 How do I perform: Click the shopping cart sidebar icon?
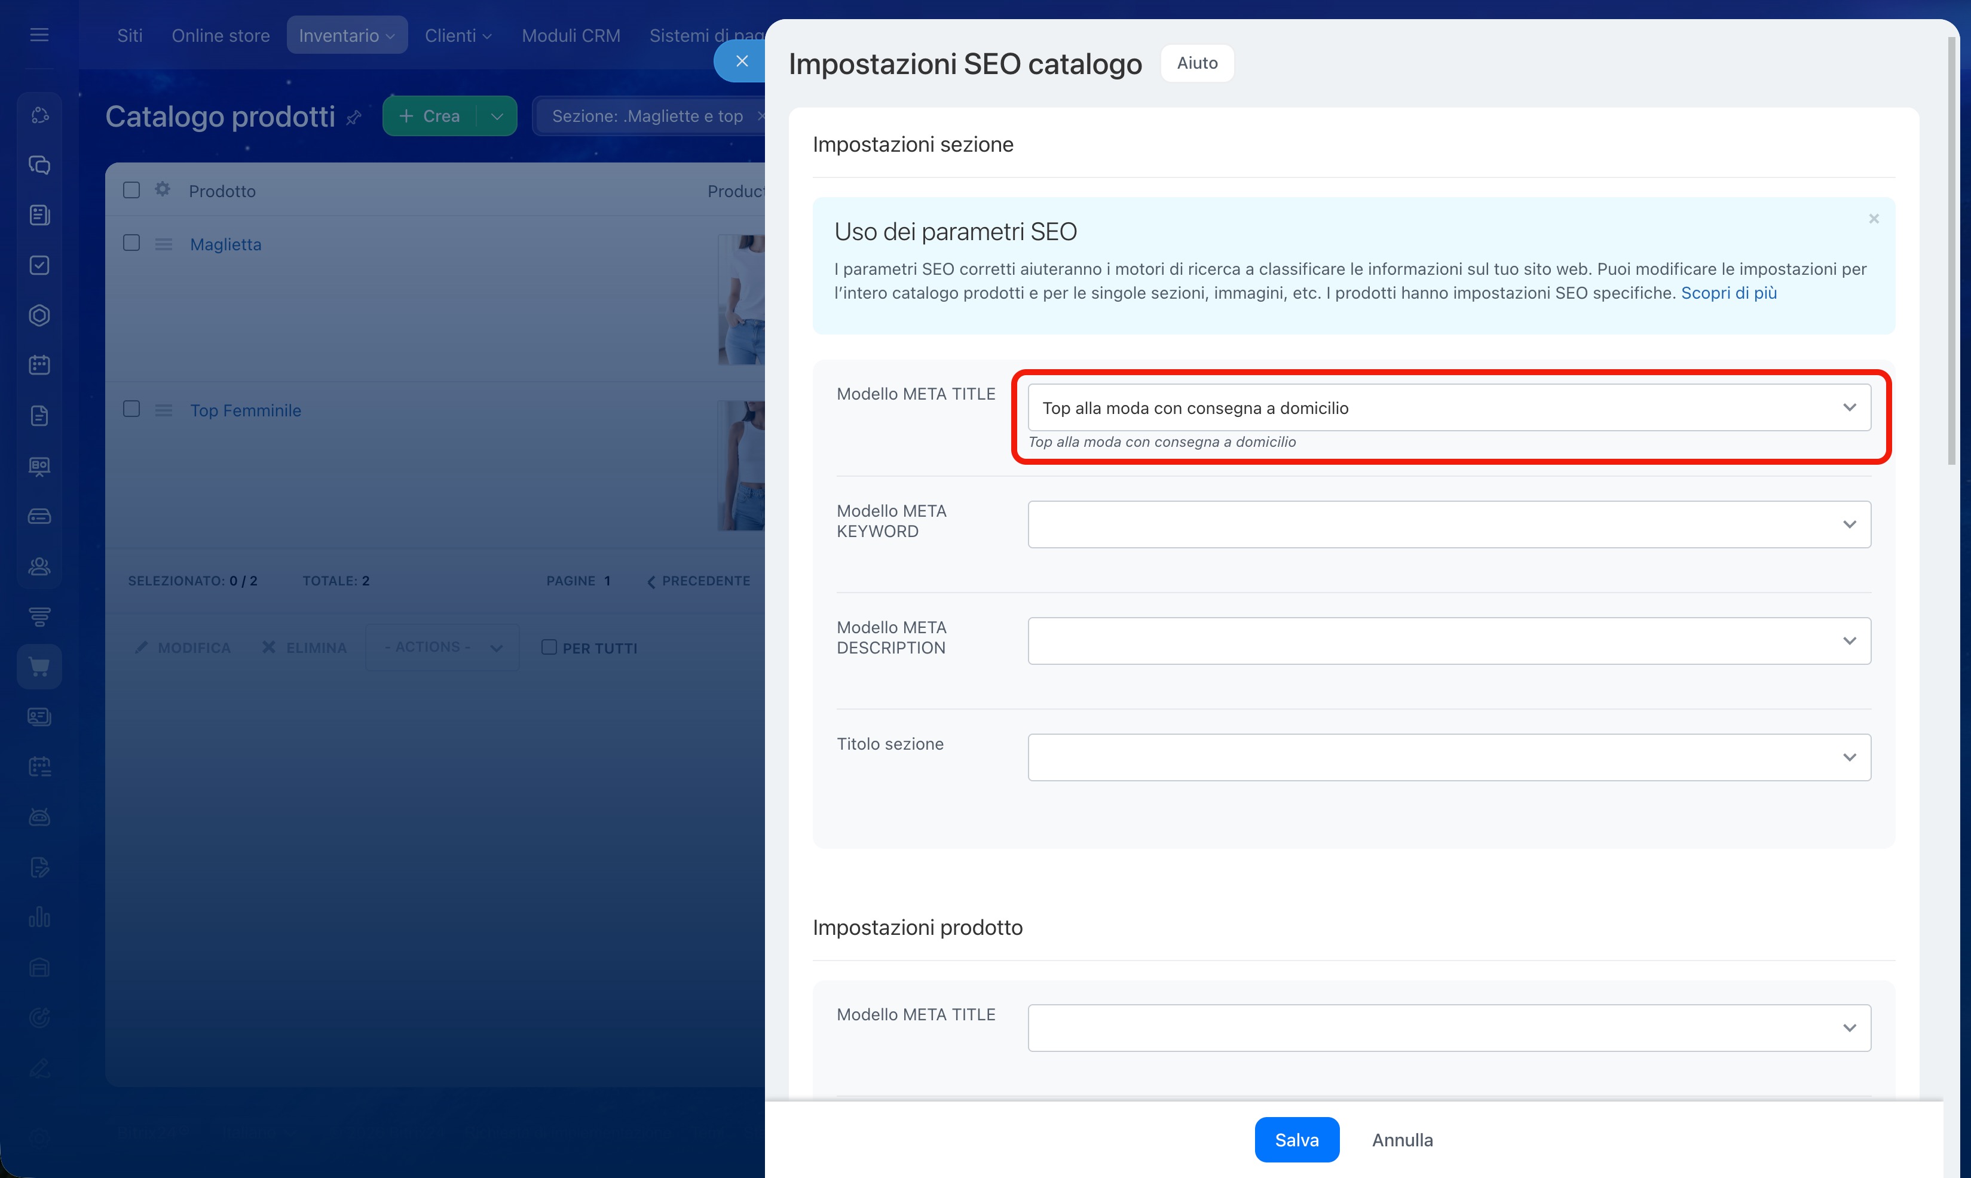(x=39, y=667)
